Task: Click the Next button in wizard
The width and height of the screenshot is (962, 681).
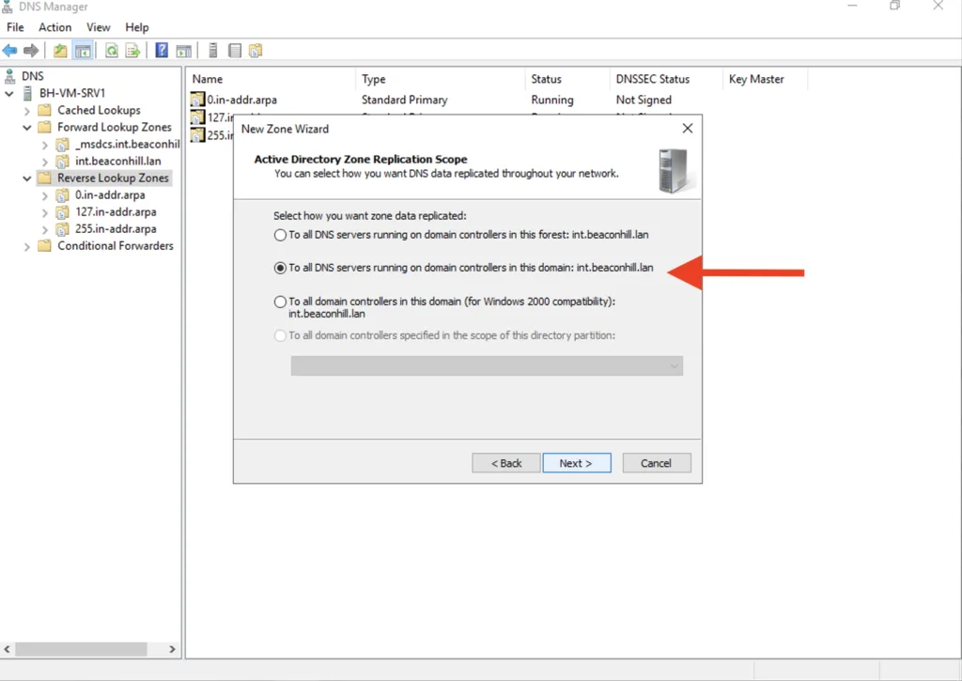Action: (577, 463)
